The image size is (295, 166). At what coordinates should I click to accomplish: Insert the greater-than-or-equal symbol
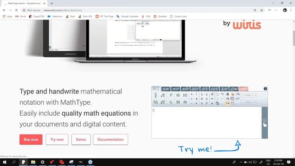(x=202, y=94)
